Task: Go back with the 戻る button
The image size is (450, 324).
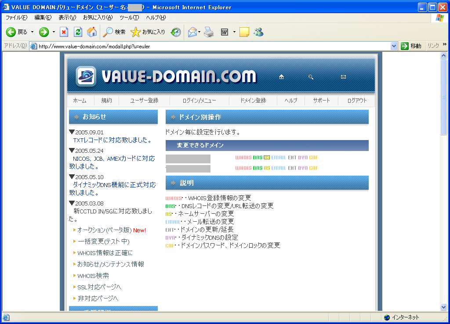Action: 17,32
